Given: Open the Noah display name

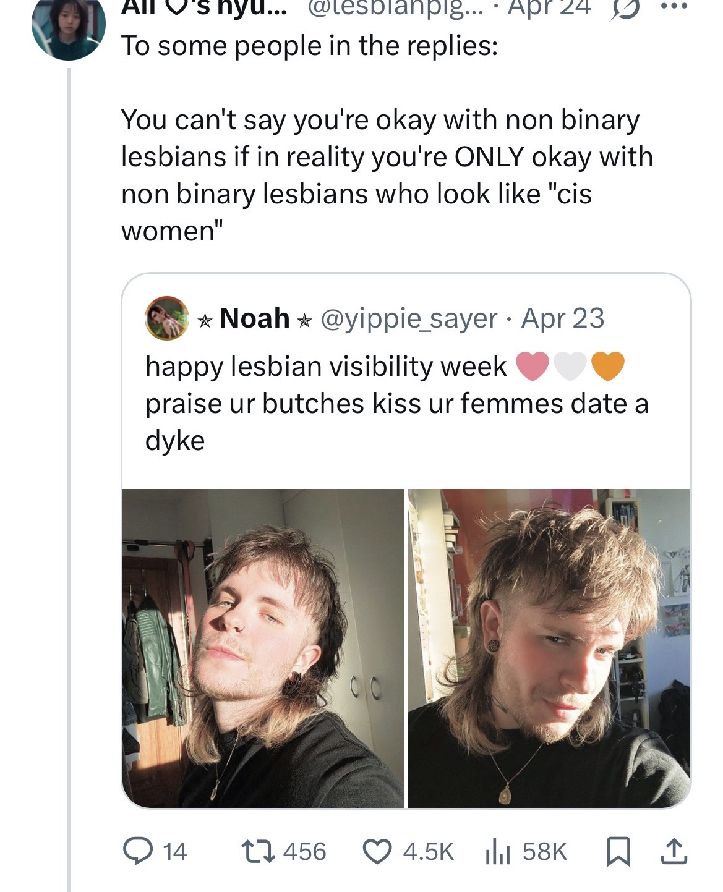Looking at the screenshot, I should point(254,318).
